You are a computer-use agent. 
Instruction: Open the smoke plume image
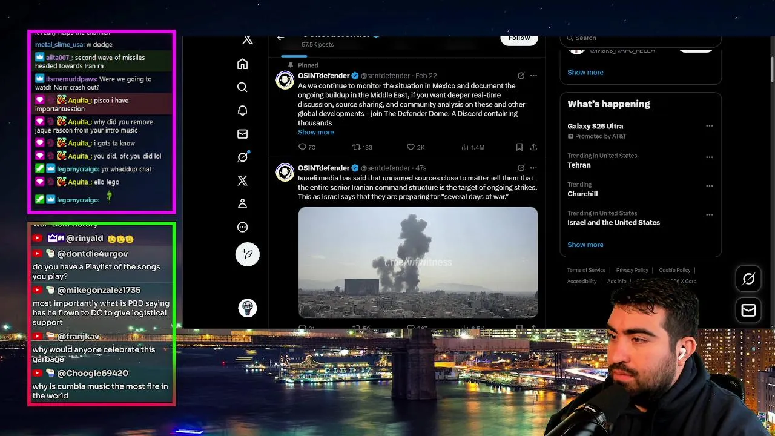click(x=418, y=262)
